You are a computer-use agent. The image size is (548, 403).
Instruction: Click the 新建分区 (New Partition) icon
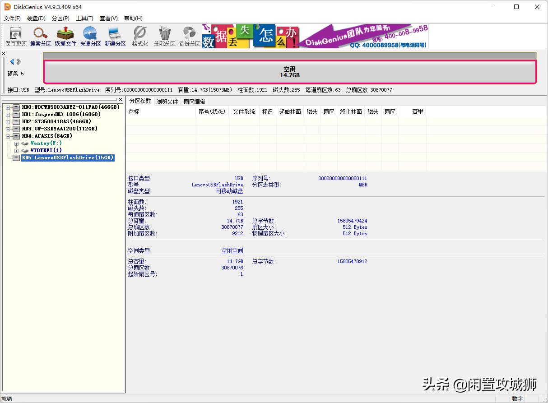(115, 36)
